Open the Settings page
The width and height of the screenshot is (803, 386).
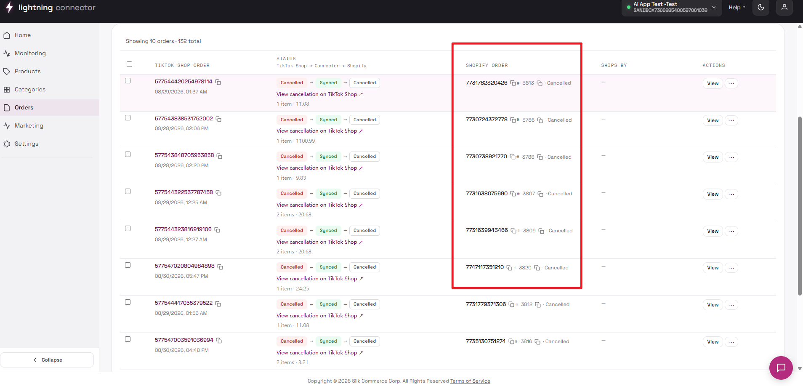point(50,144)
